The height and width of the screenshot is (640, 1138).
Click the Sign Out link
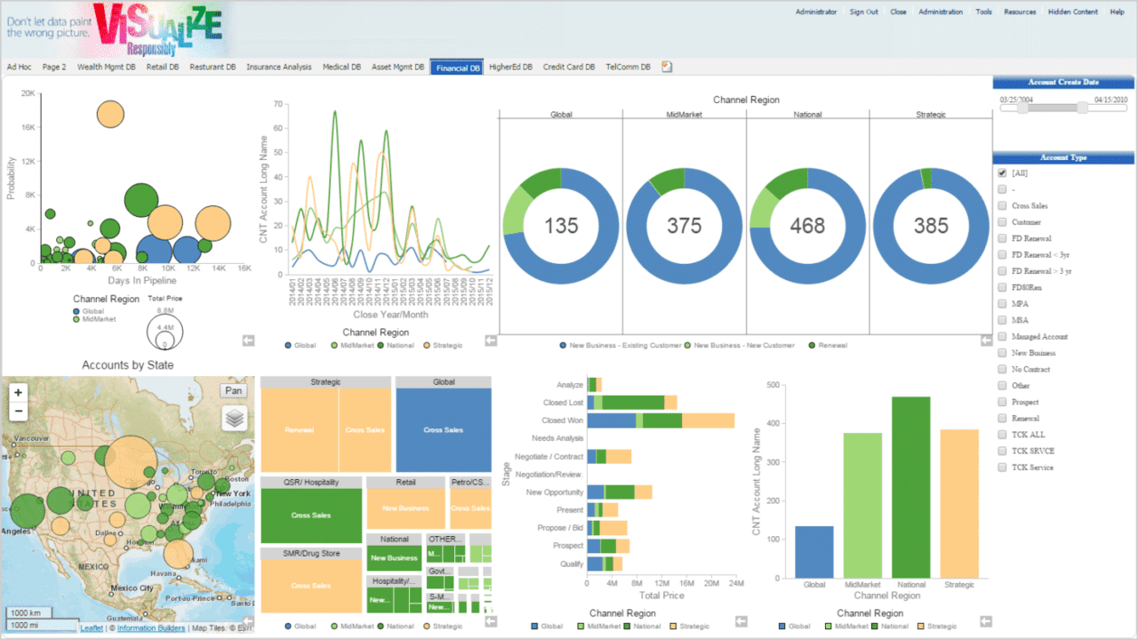pyautogui.click(x=863, y=12)
